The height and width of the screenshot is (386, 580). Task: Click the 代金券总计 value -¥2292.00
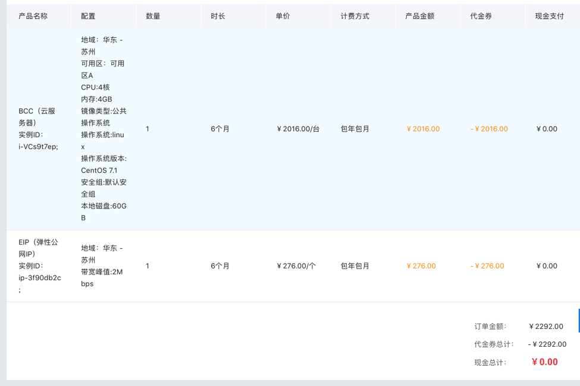tap(547, 344)
